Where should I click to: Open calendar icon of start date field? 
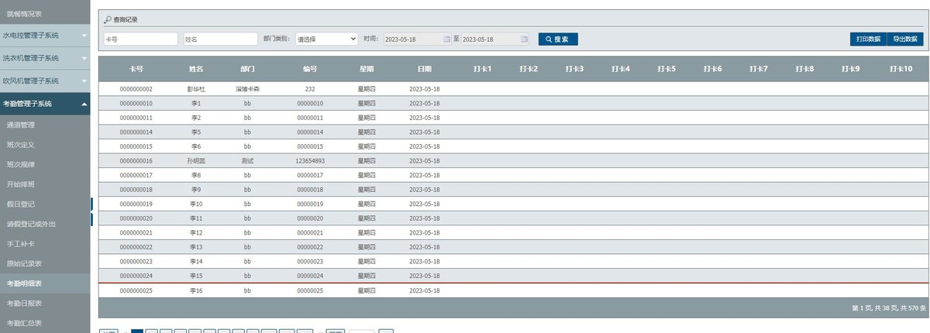click(x=446, y=39)
